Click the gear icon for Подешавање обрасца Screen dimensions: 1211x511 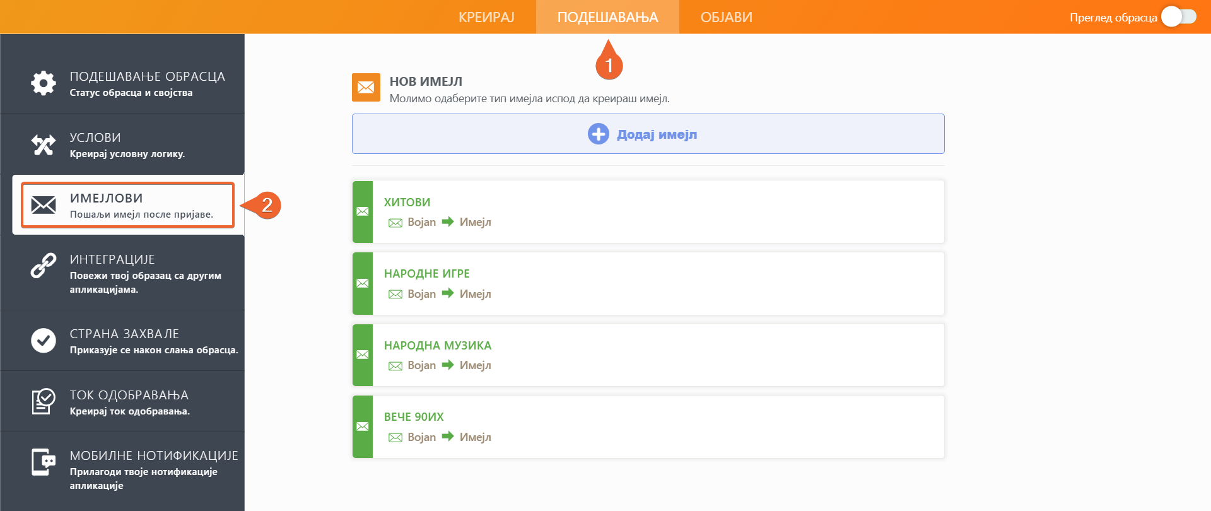(44, 83)
